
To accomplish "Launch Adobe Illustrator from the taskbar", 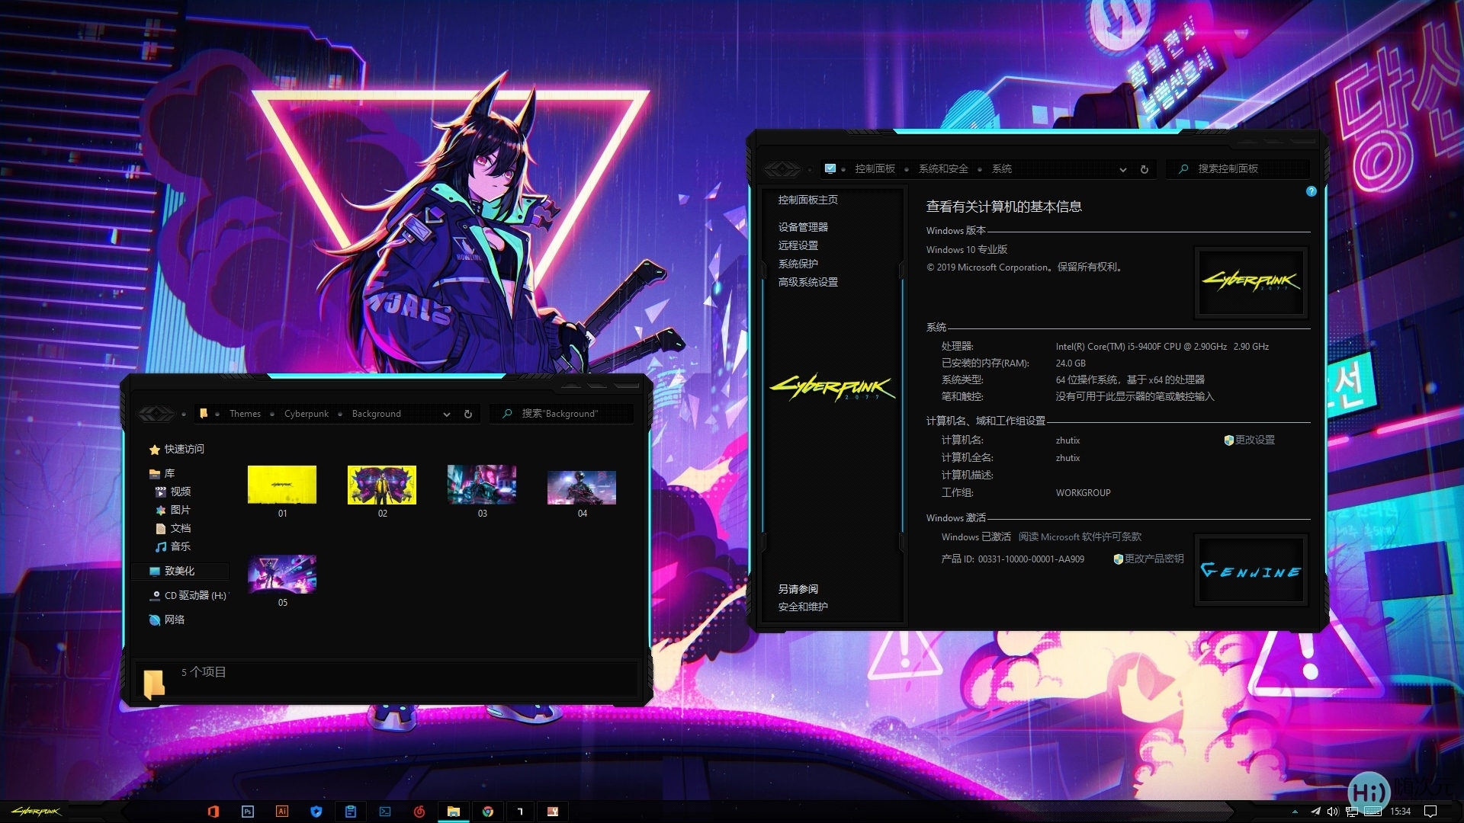I will (281, 812).
